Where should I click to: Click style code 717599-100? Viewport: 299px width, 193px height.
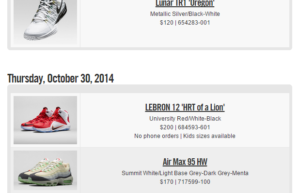click(x=194, y=182)
